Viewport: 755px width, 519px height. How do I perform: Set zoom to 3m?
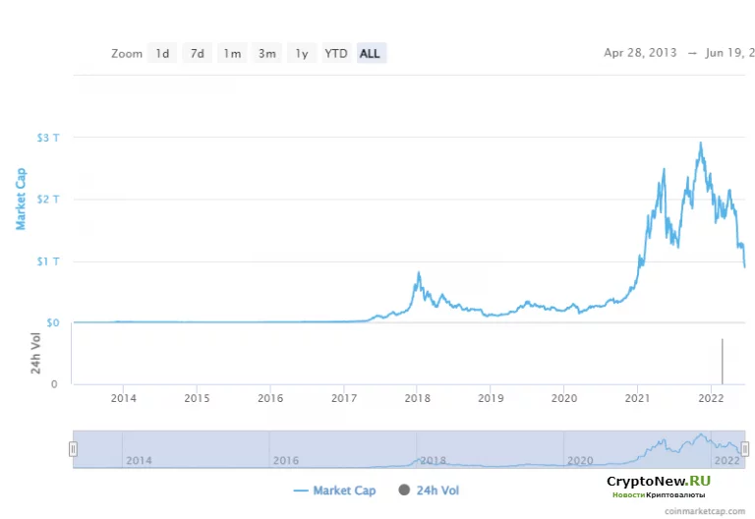[266, 53]
